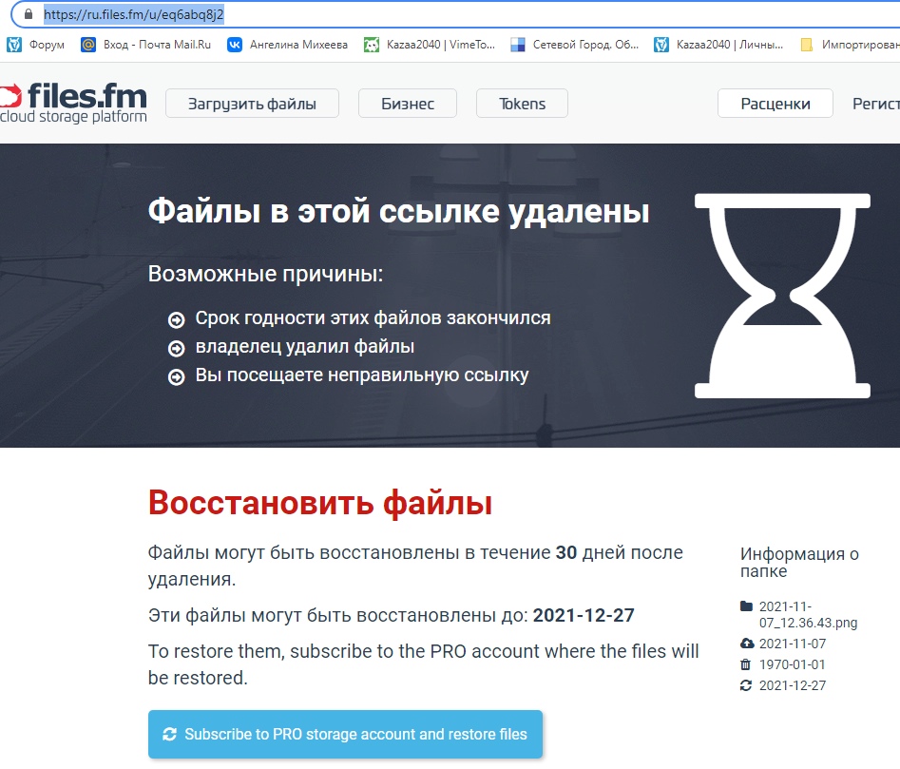This screenshot has height=769, width=900.
Task: Click the arrow bullet beside 'Срок годности' line
Action: 176,319
